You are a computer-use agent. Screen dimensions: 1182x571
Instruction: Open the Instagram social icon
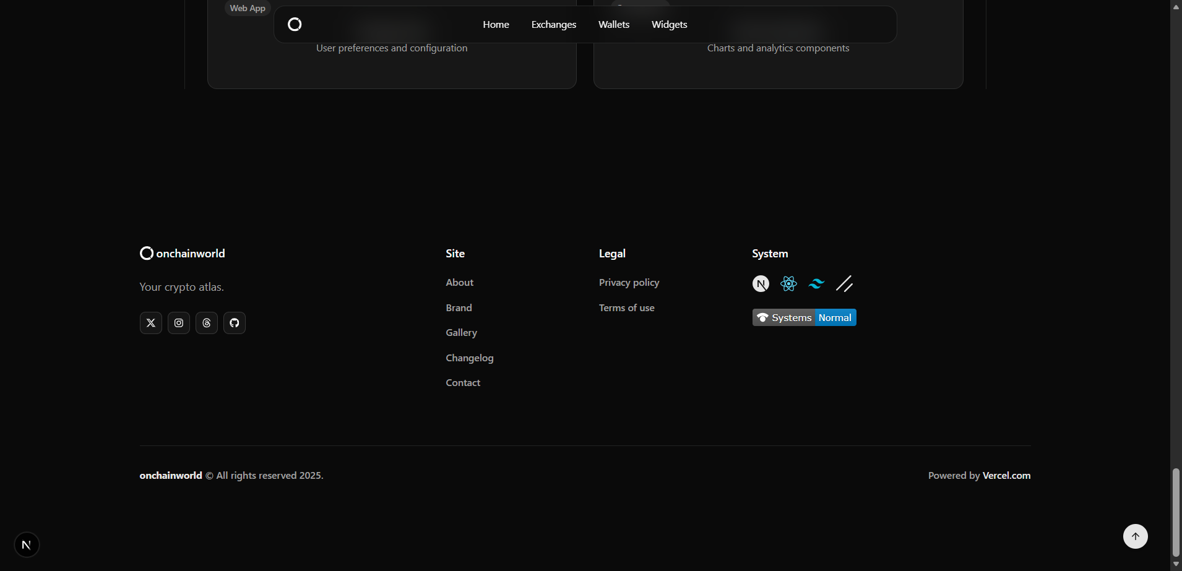(x=178, y=323)
